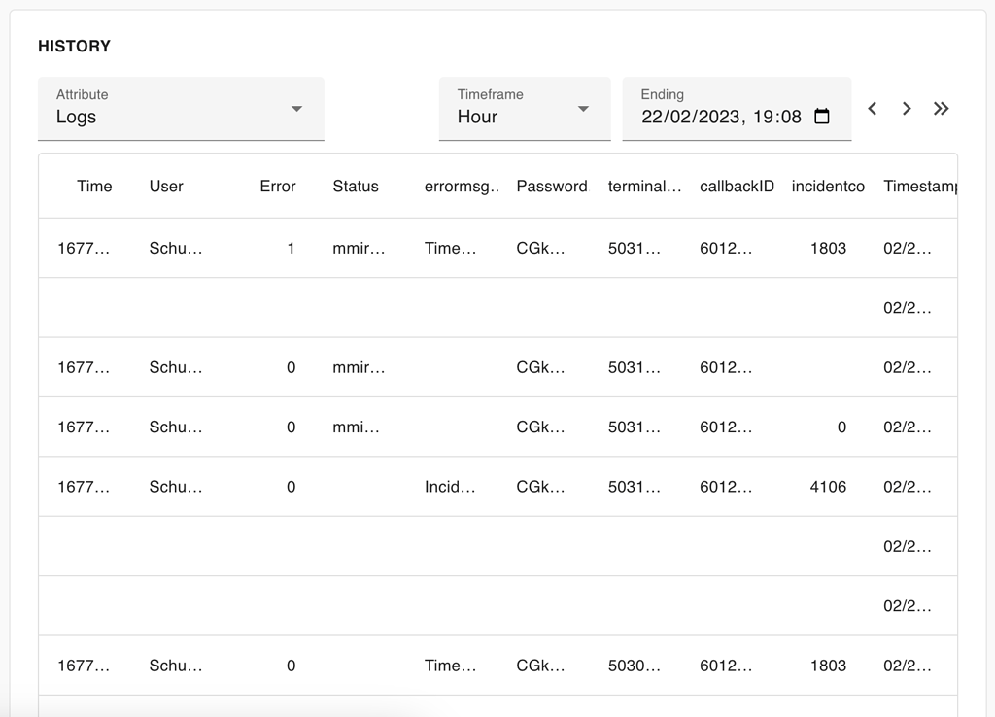Go to previous page with left chevron
The height and width of the screenshot is (717, 995).
pos(872,109)
